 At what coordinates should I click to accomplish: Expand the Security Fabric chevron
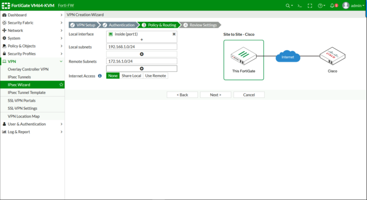61,23
